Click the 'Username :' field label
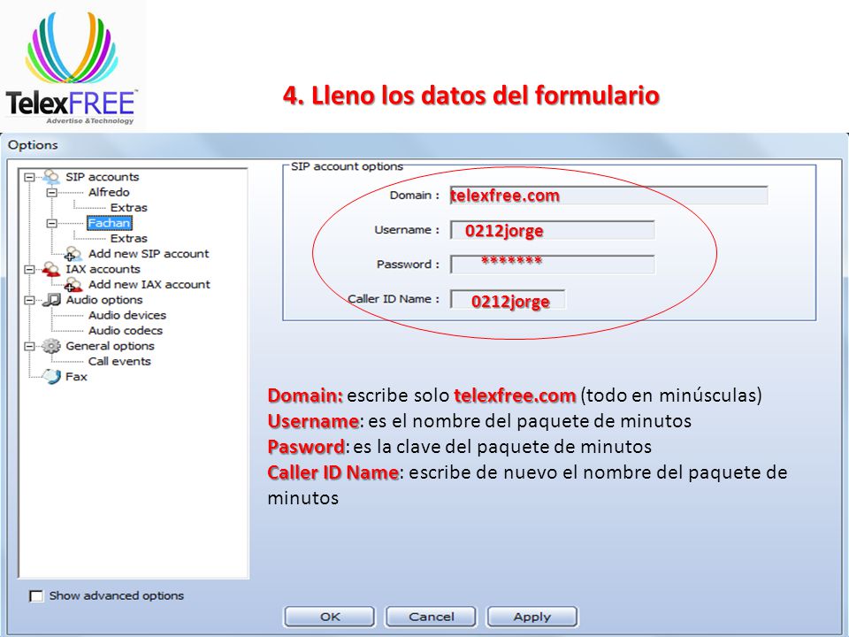Screen dimensions: 849x637 (x=407, y=230)
